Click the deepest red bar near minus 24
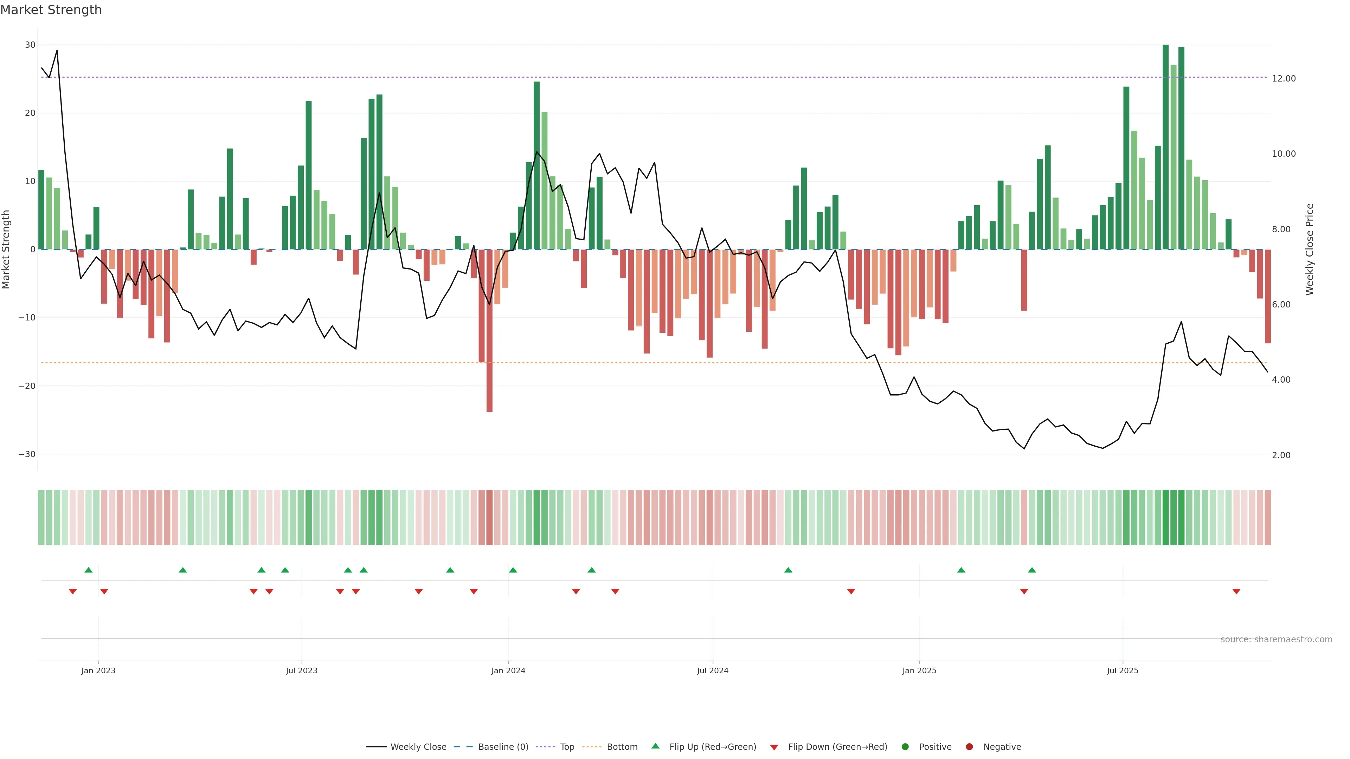 coord(489,330)
